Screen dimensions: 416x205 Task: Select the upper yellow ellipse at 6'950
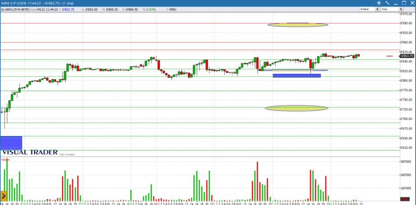(x=298, y=25)
